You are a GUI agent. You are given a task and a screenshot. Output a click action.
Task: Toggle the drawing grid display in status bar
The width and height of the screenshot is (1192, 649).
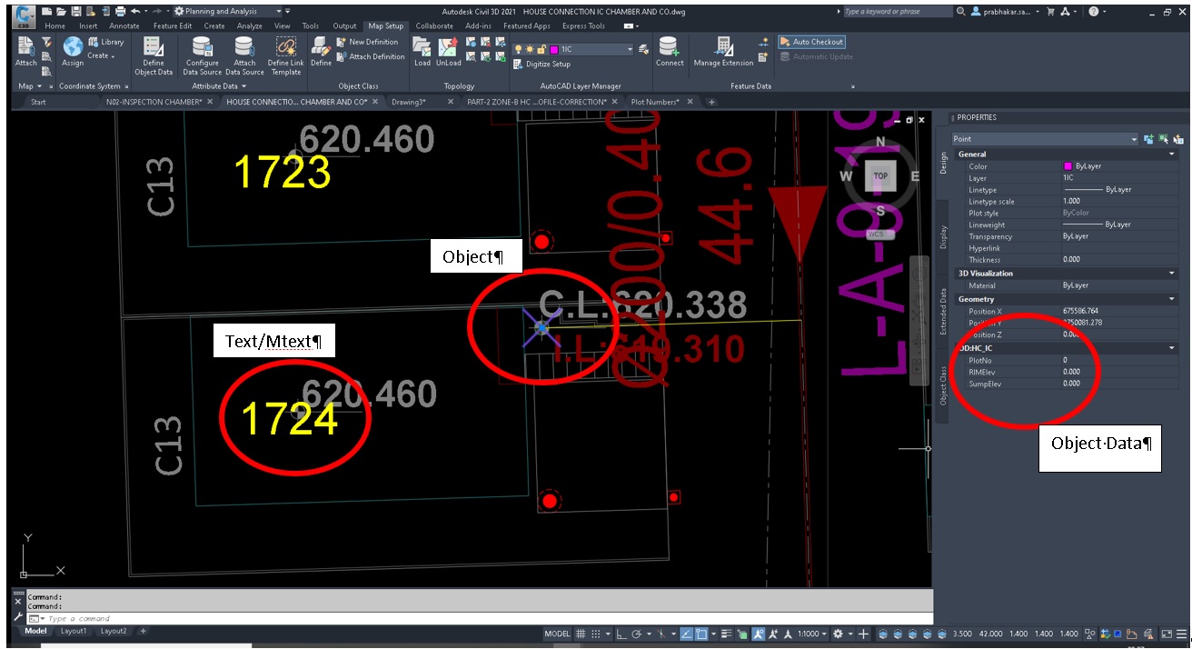click(581, 634)
